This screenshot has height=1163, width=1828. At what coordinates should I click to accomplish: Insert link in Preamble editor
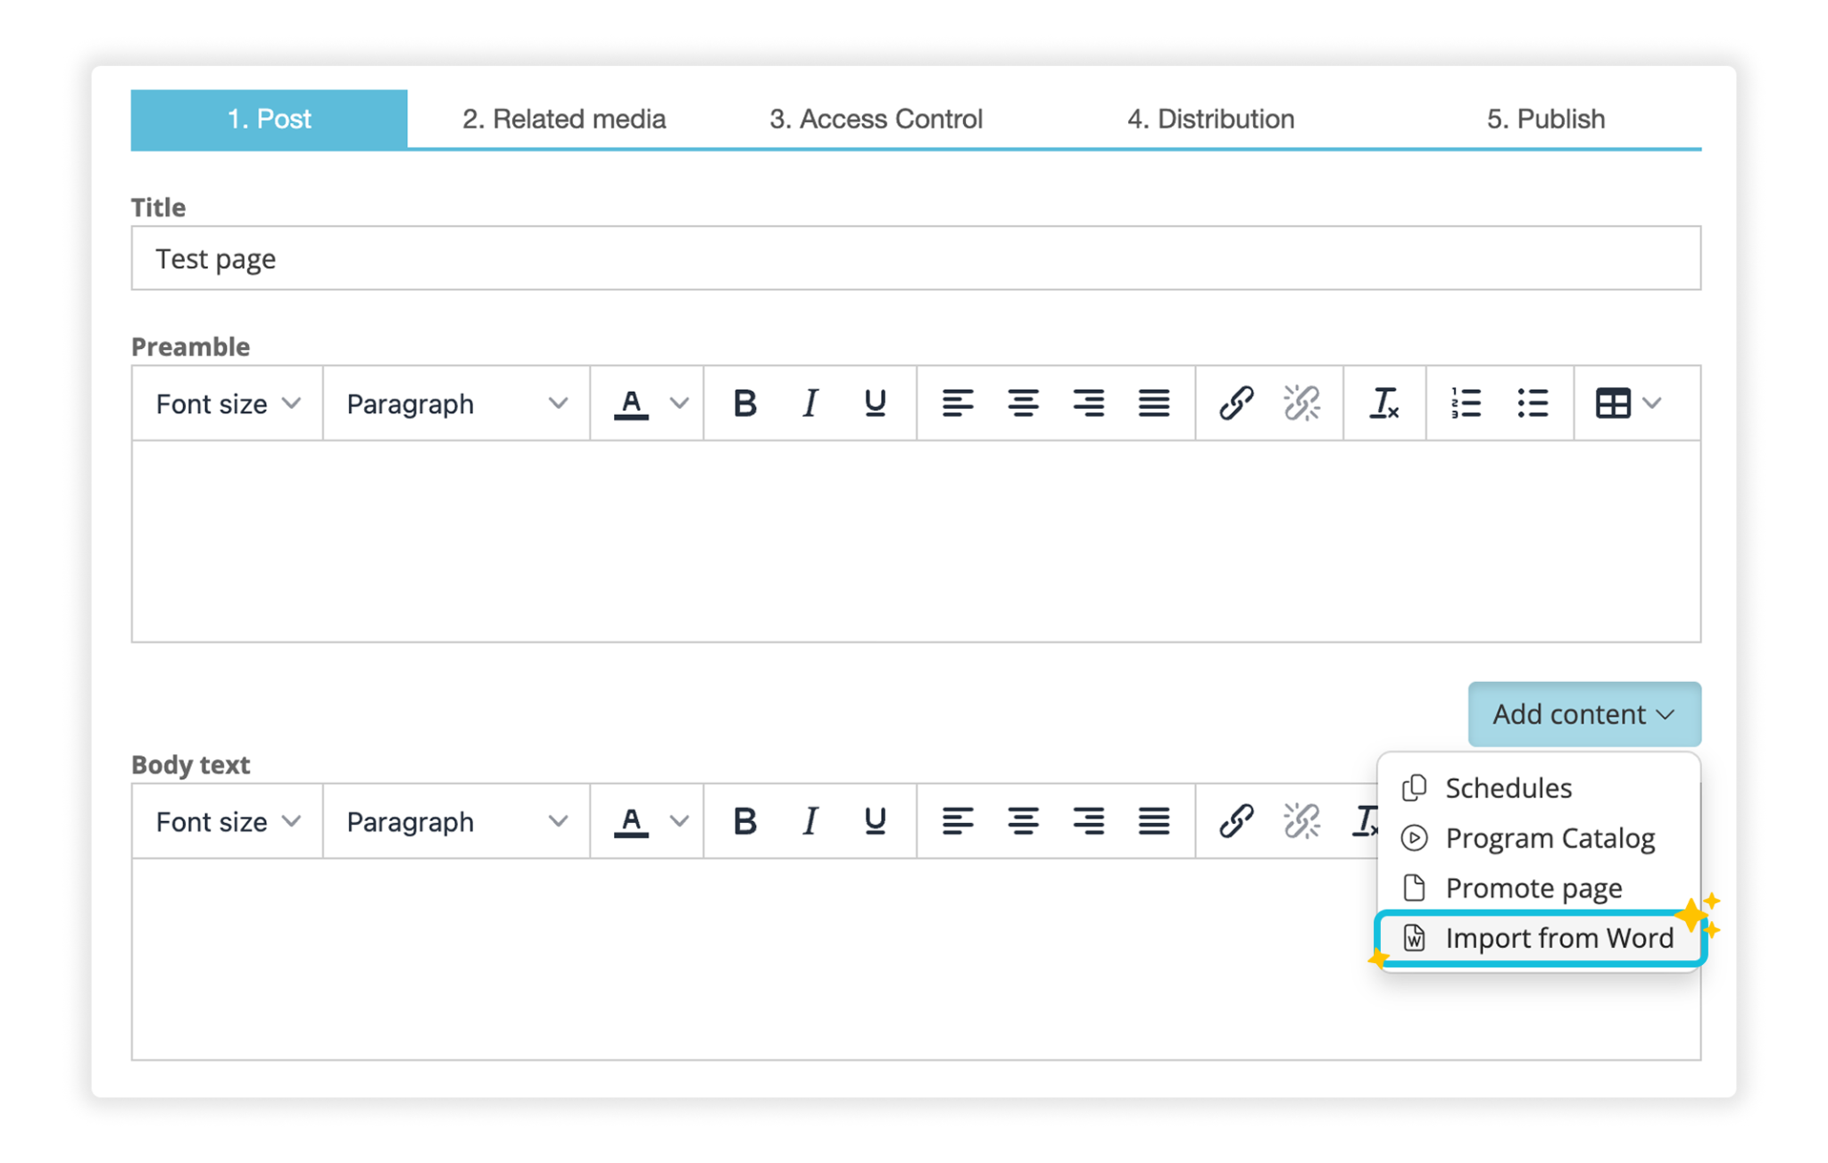pyautogui.click(x=1236, y=403)
